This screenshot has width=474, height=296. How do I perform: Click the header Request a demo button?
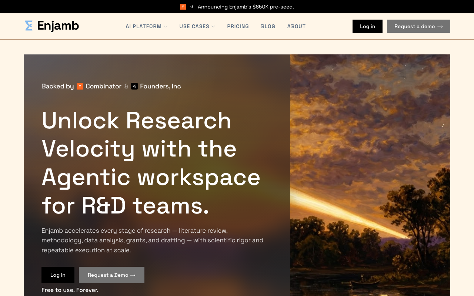[x=418, y=26]
